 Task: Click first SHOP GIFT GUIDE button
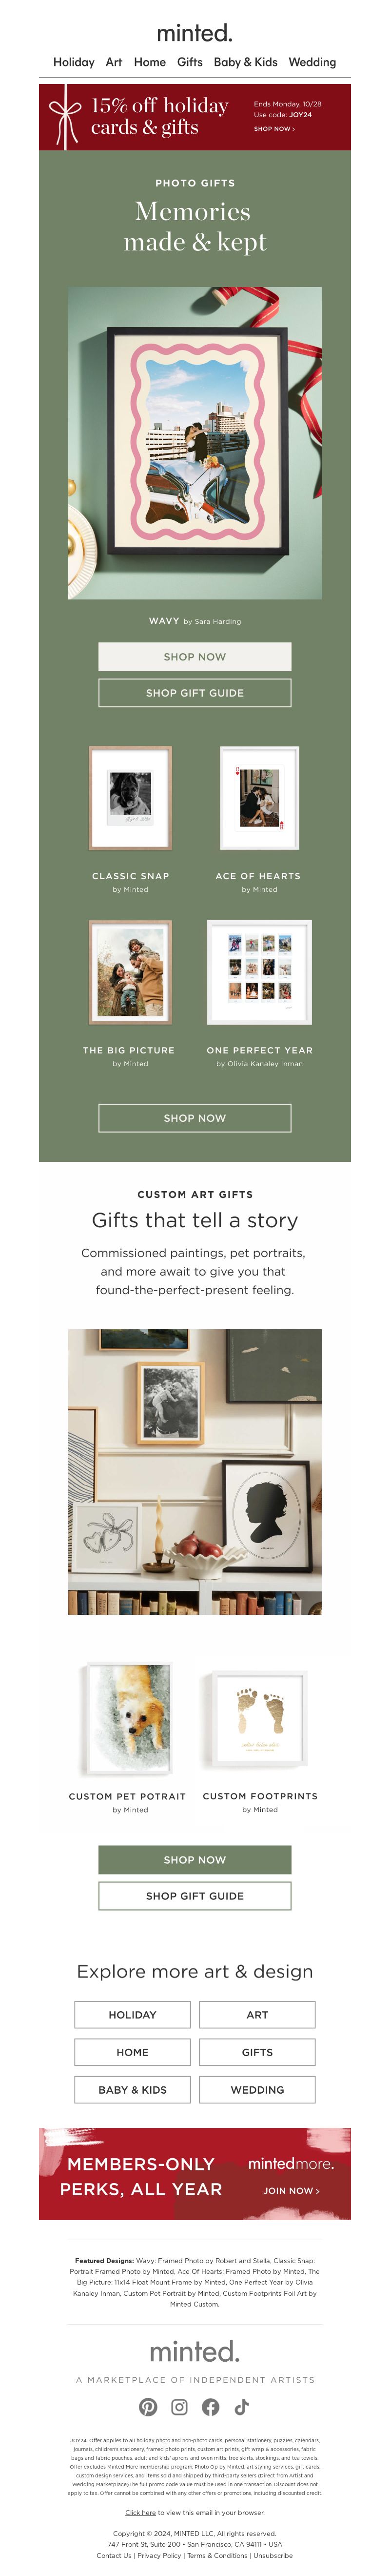click(195, 693)
